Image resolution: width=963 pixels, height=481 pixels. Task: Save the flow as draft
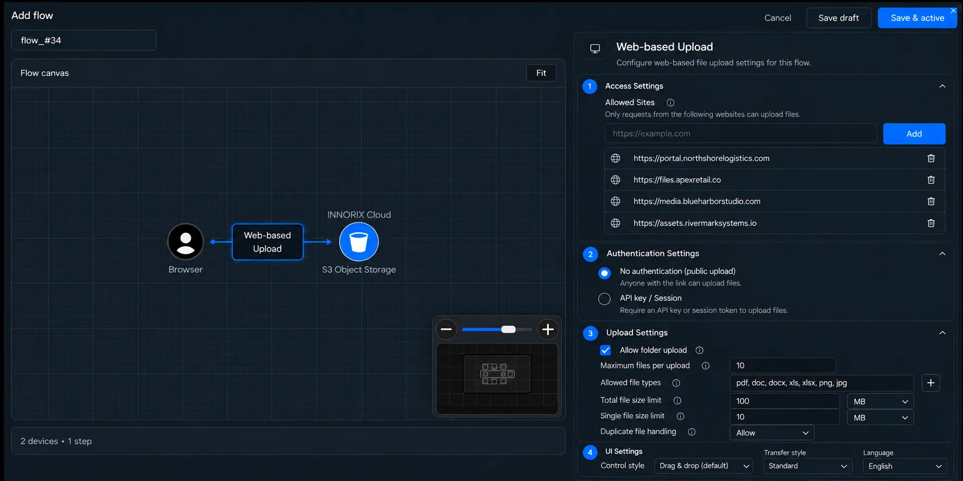point(839,18)
